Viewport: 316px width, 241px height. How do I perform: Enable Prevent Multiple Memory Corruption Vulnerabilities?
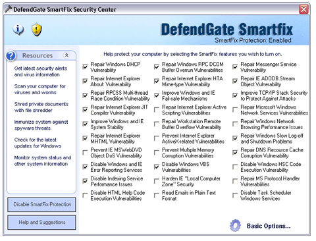click(157, 152)
